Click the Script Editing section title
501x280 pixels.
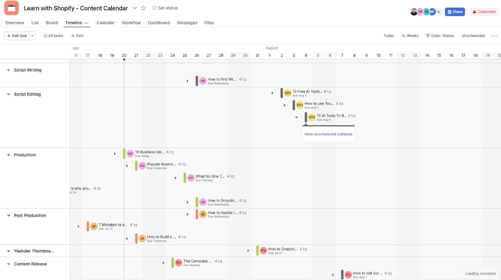[x=27, y=94]
